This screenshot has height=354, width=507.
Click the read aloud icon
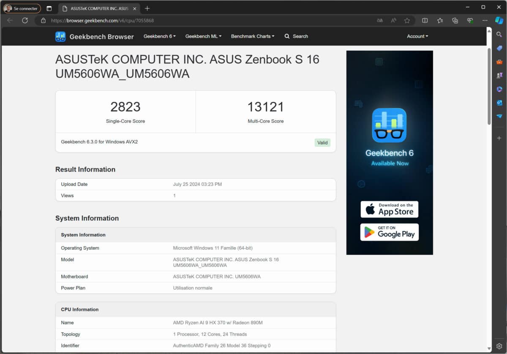point(393,20)
